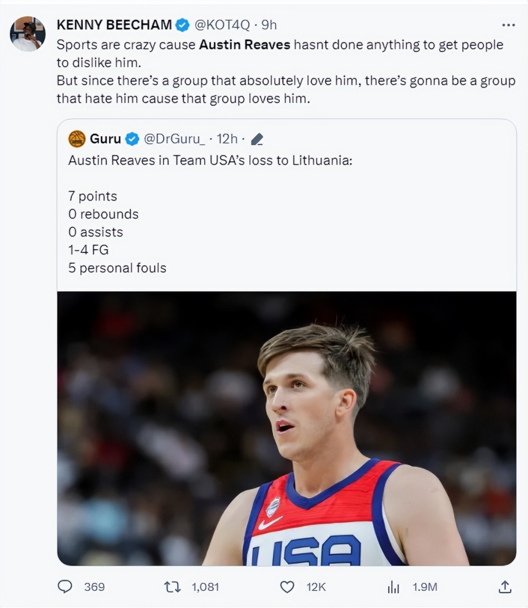Click the blue verified badge beside KENNY BEECHAM

[x=183, y=25]
